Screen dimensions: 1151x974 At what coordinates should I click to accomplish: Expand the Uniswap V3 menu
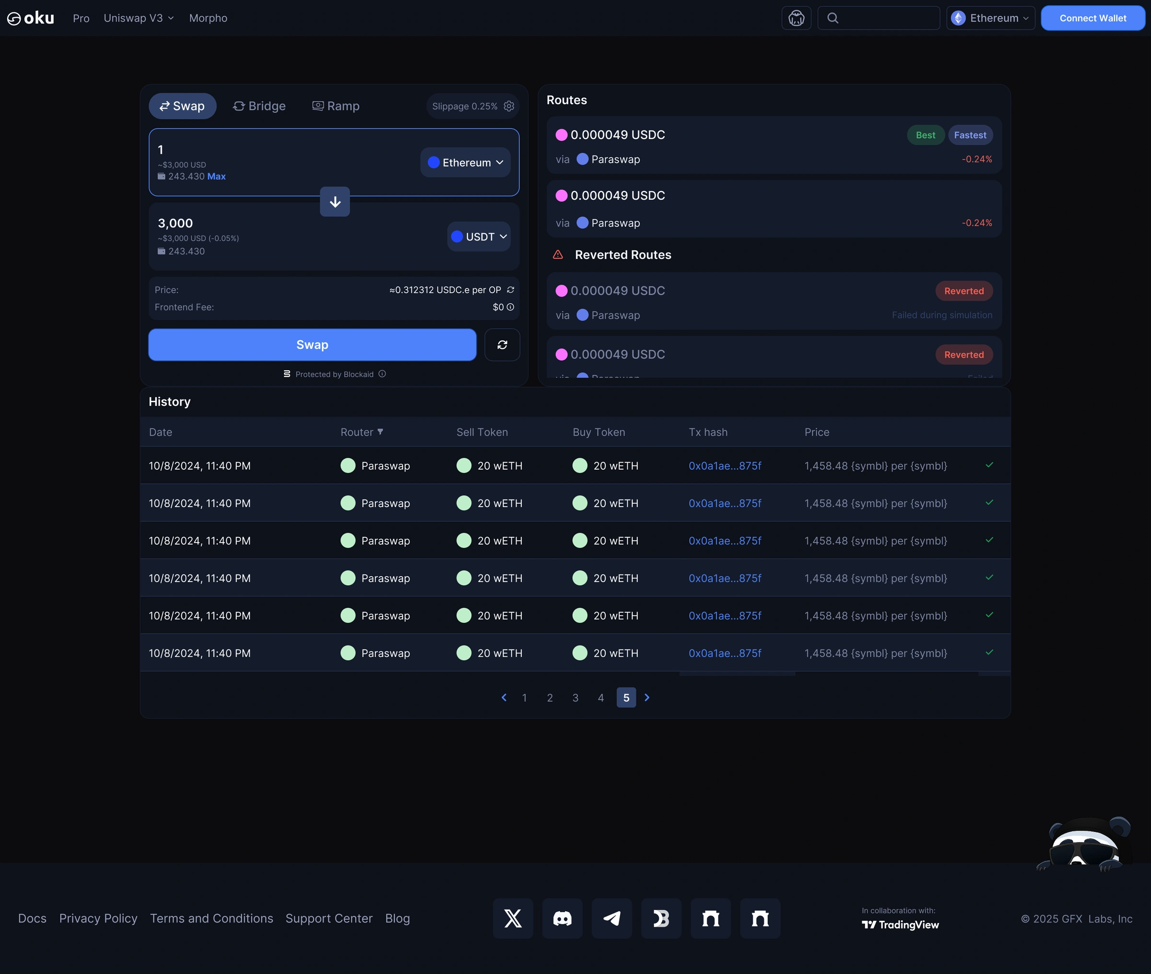139,18
